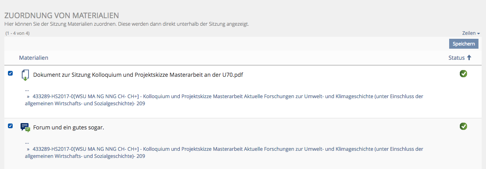
Task: Expand the ellipsis under the PDF document
Action: (27, 89)
